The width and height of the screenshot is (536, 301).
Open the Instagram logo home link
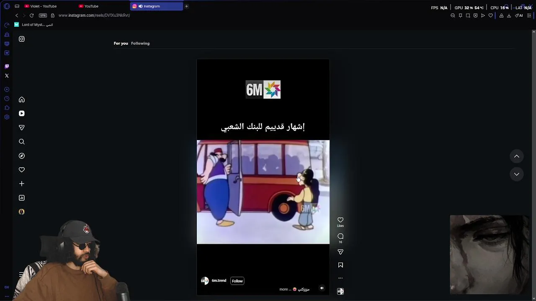point(22,39)
